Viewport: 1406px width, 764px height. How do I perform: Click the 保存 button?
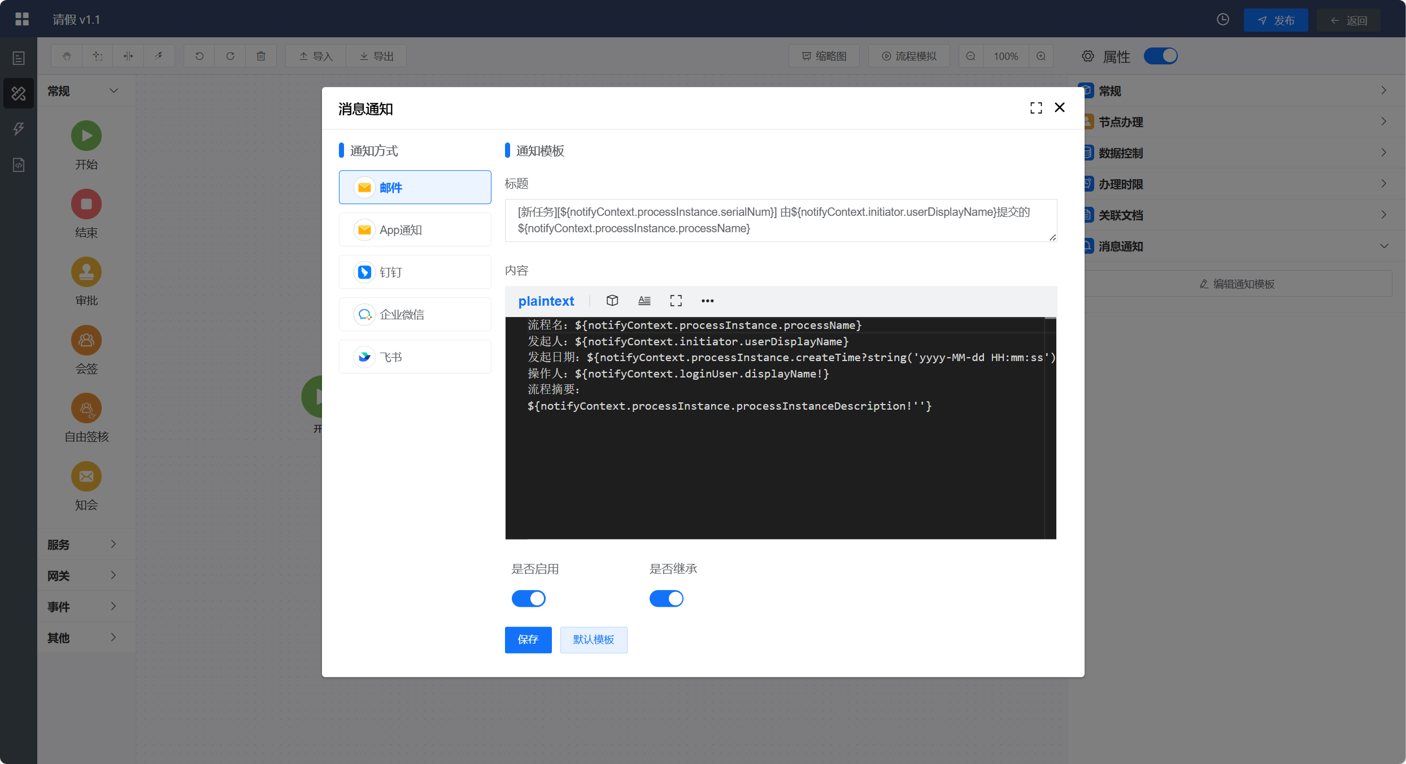pyautogui.click(x=528, y=639)
